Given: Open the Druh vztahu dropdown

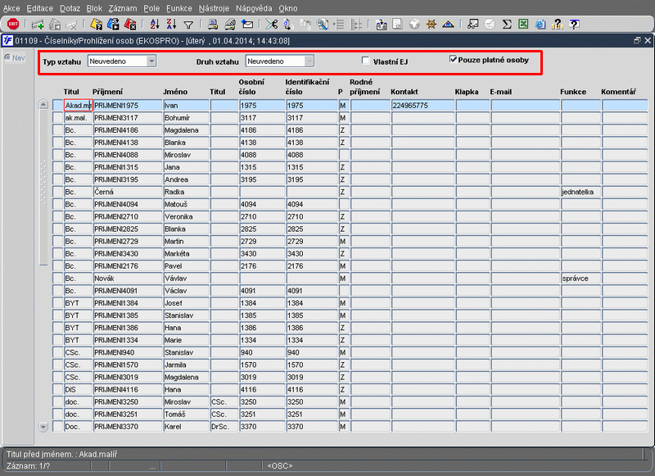Looking at the screenshot, I should tap(308, 61).
